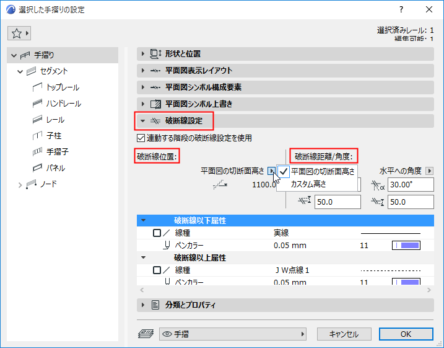Click the パネル panel icon
The width and height of the screenshot is (444, 348).
pos(37,168)
